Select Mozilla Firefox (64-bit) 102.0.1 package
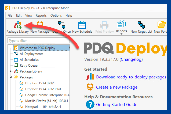Image resolution: width=171 pixels, height=114 pixels. pyautogui.click(x=47, y=101)
